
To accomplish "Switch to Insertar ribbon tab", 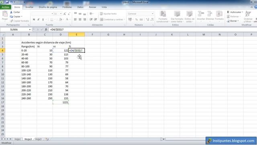I will click(x=29, y=7).
